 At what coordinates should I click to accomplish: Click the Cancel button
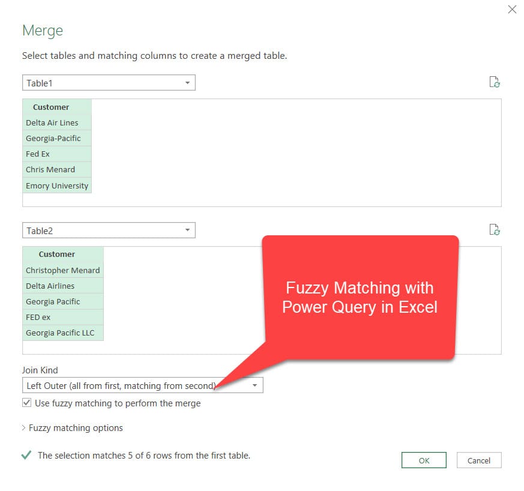(x=478, y=460)
